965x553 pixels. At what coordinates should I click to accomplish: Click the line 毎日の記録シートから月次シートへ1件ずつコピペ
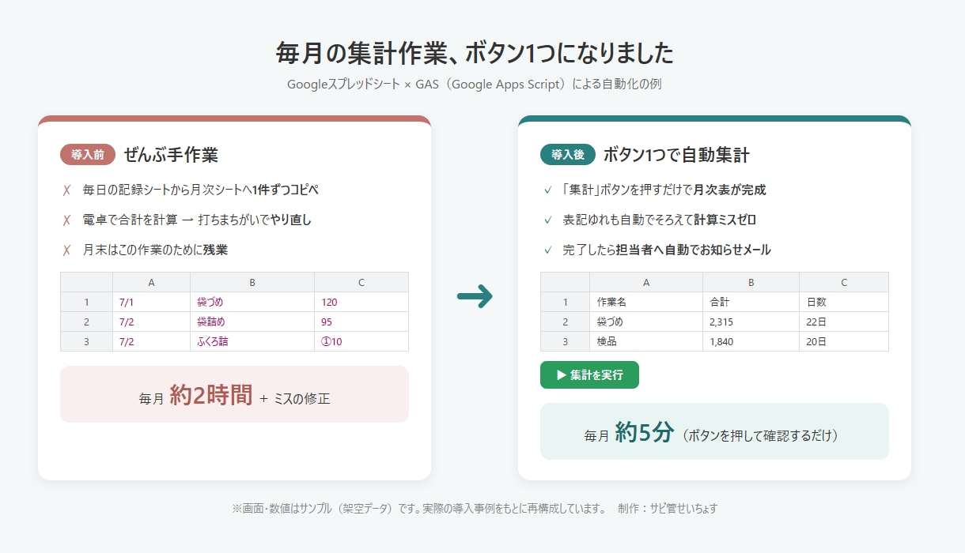coord(200,190)
